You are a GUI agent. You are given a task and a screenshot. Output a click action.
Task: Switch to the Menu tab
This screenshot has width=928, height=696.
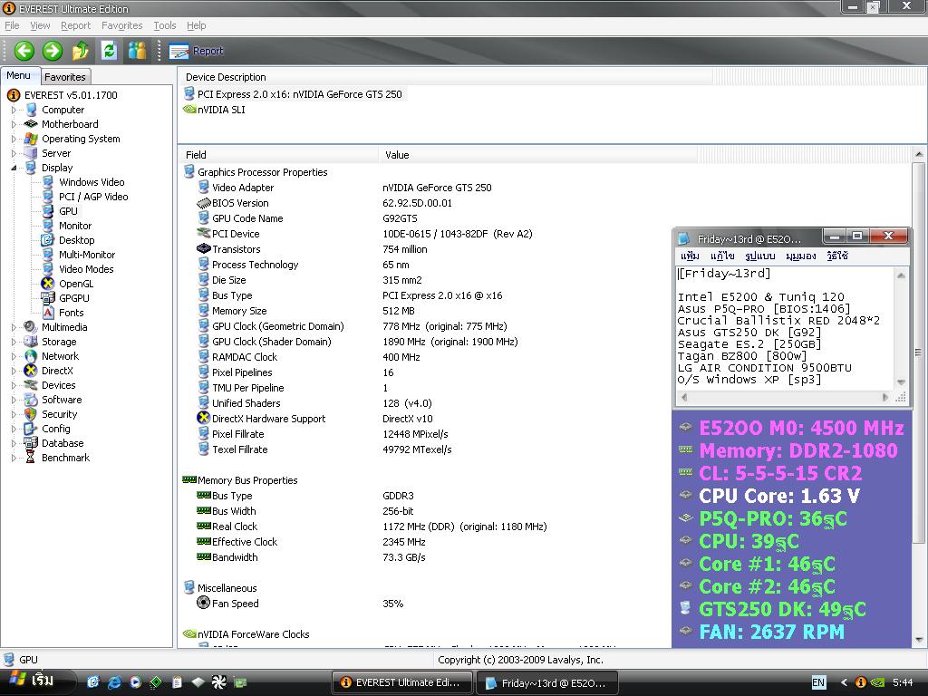[x=18, y=76]
